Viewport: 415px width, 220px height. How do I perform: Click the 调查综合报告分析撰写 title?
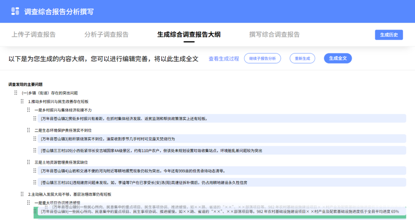point(59,12)
